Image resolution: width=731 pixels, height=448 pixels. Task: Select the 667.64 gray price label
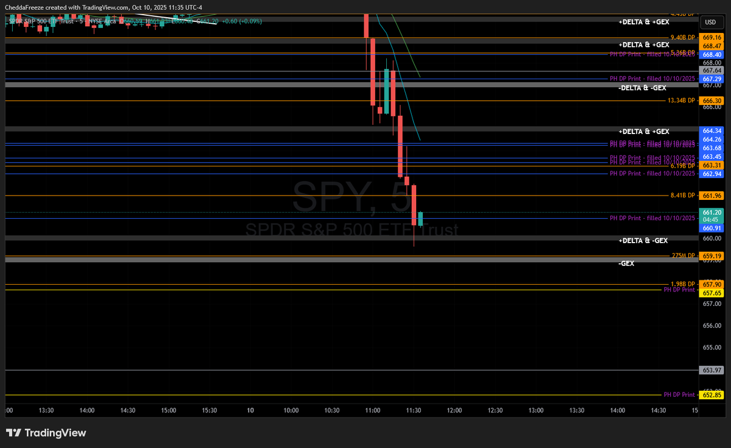click(x=712, y=71)
